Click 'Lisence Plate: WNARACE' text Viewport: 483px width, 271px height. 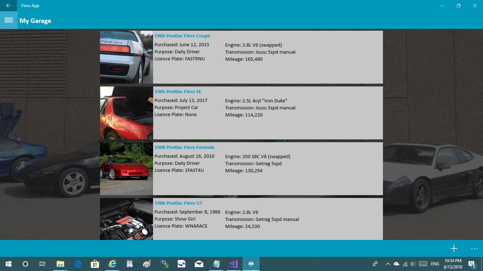coord(181,226)
